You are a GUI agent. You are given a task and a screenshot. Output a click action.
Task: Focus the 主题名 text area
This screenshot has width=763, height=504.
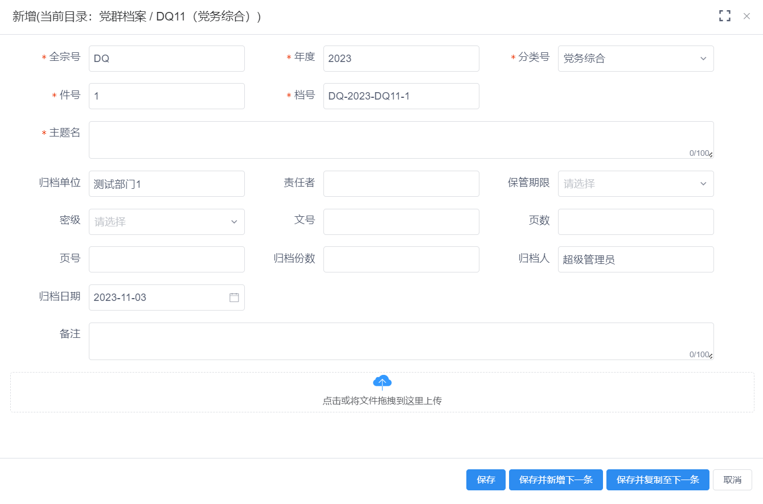click(x=401, y=140)
